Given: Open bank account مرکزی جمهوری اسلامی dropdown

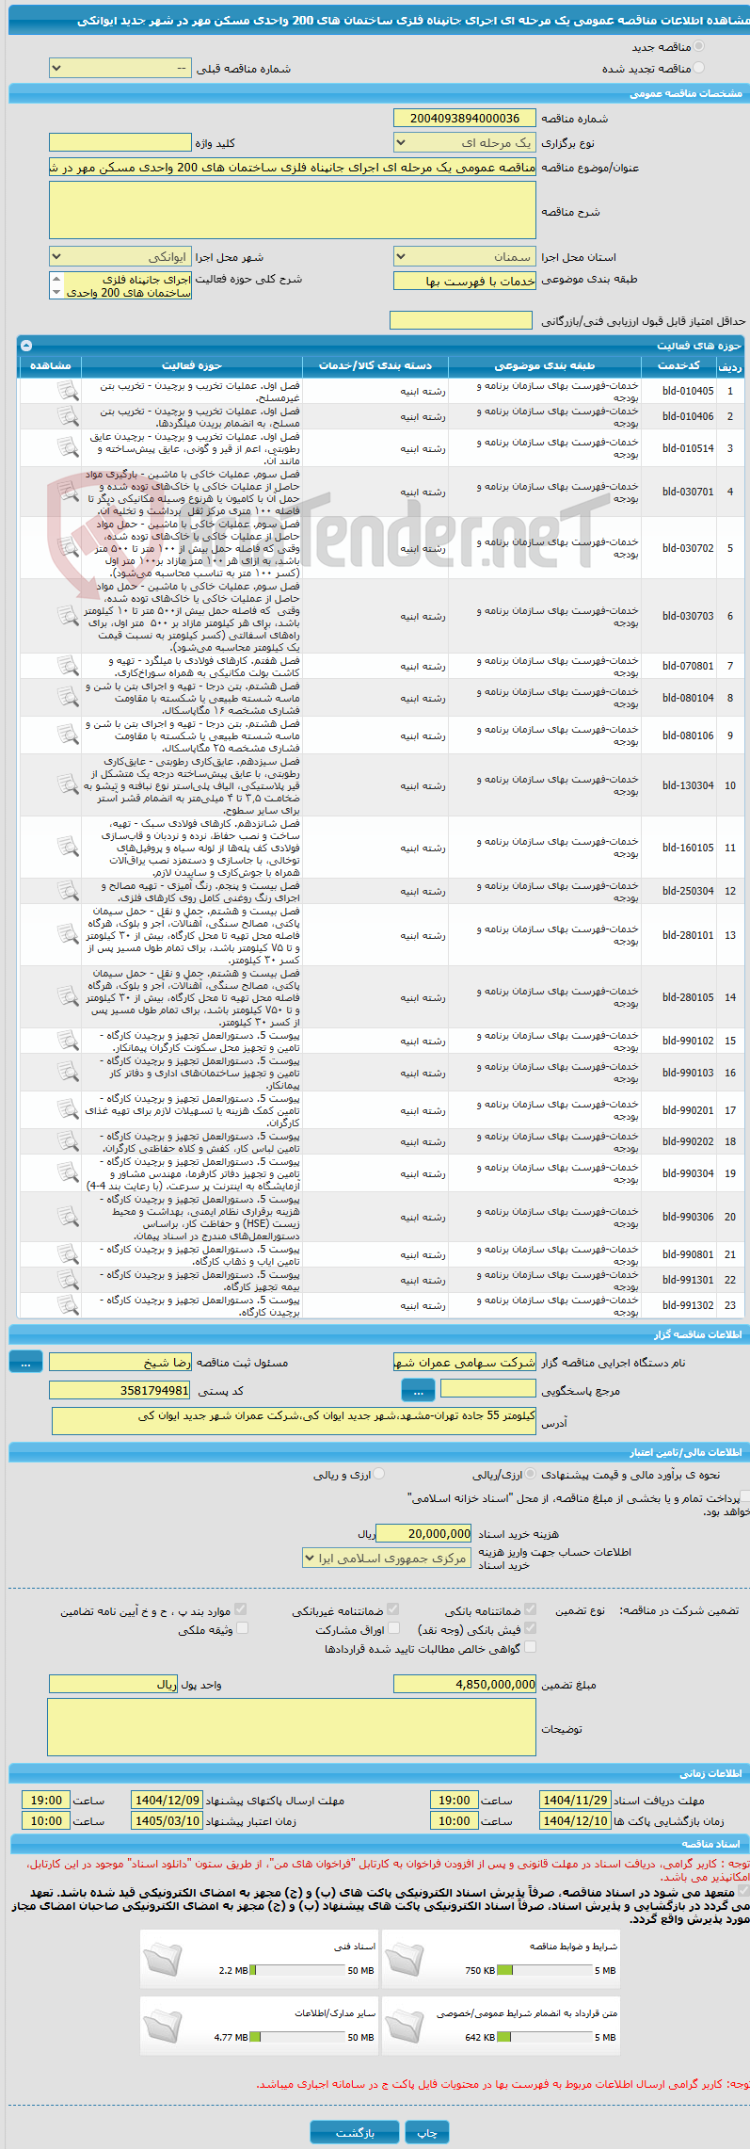Looking at the screenshot, I should pos(387,1559).
